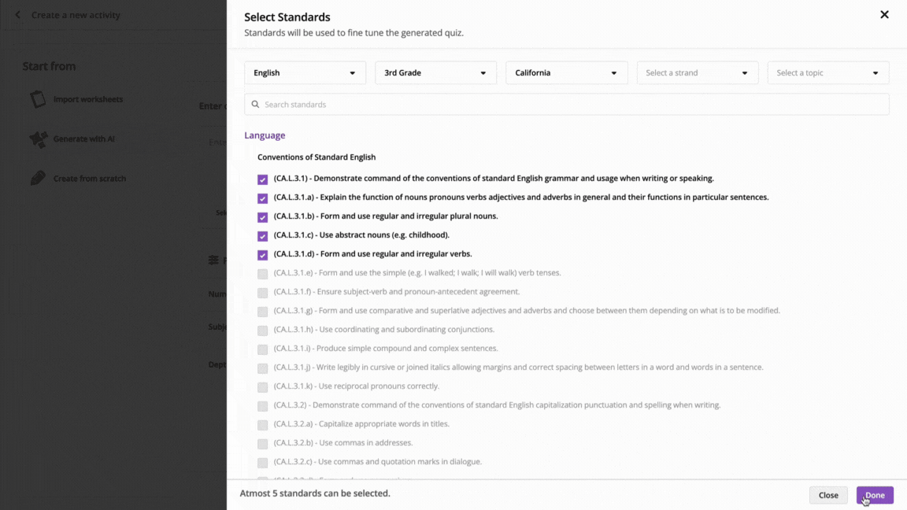Viewport: 907px width, 510px height.
Task: Open the 3rd Grade dropdown
Action: click(435, 73)
